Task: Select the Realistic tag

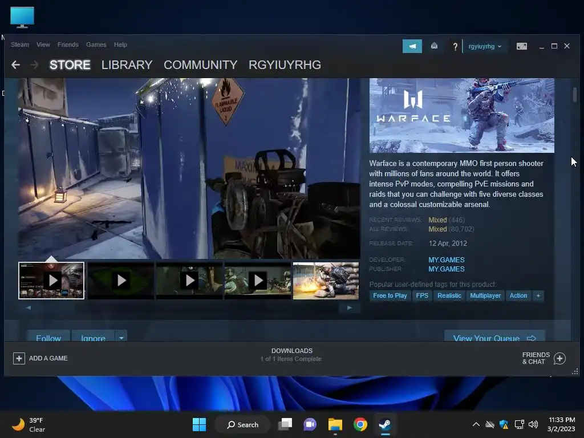Action: (449, 296)
